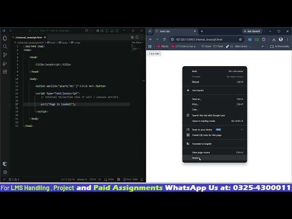Screen dimensions: 292x219
Task: Open All Bookmarks folder
Action: point(280,47)
